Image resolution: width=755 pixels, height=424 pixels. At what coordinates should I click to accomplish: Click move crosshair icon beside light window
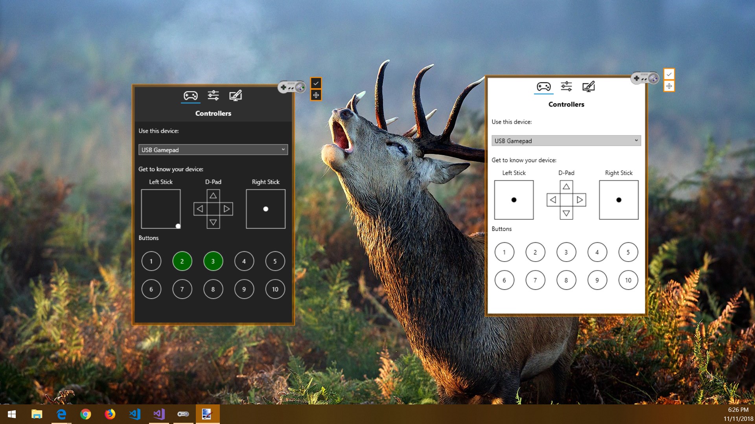coord(669,86)
